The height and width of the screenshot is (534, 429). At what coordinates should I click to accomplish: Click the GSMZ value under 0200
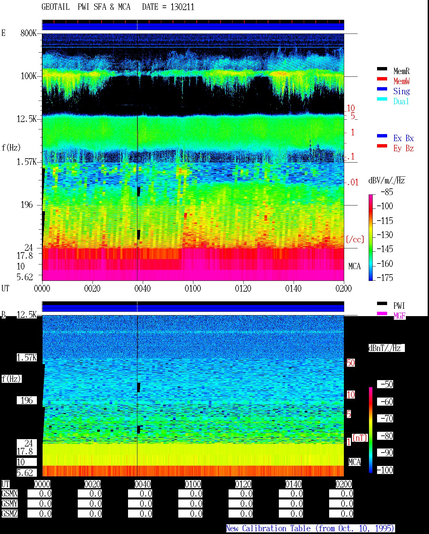(341, 514)
